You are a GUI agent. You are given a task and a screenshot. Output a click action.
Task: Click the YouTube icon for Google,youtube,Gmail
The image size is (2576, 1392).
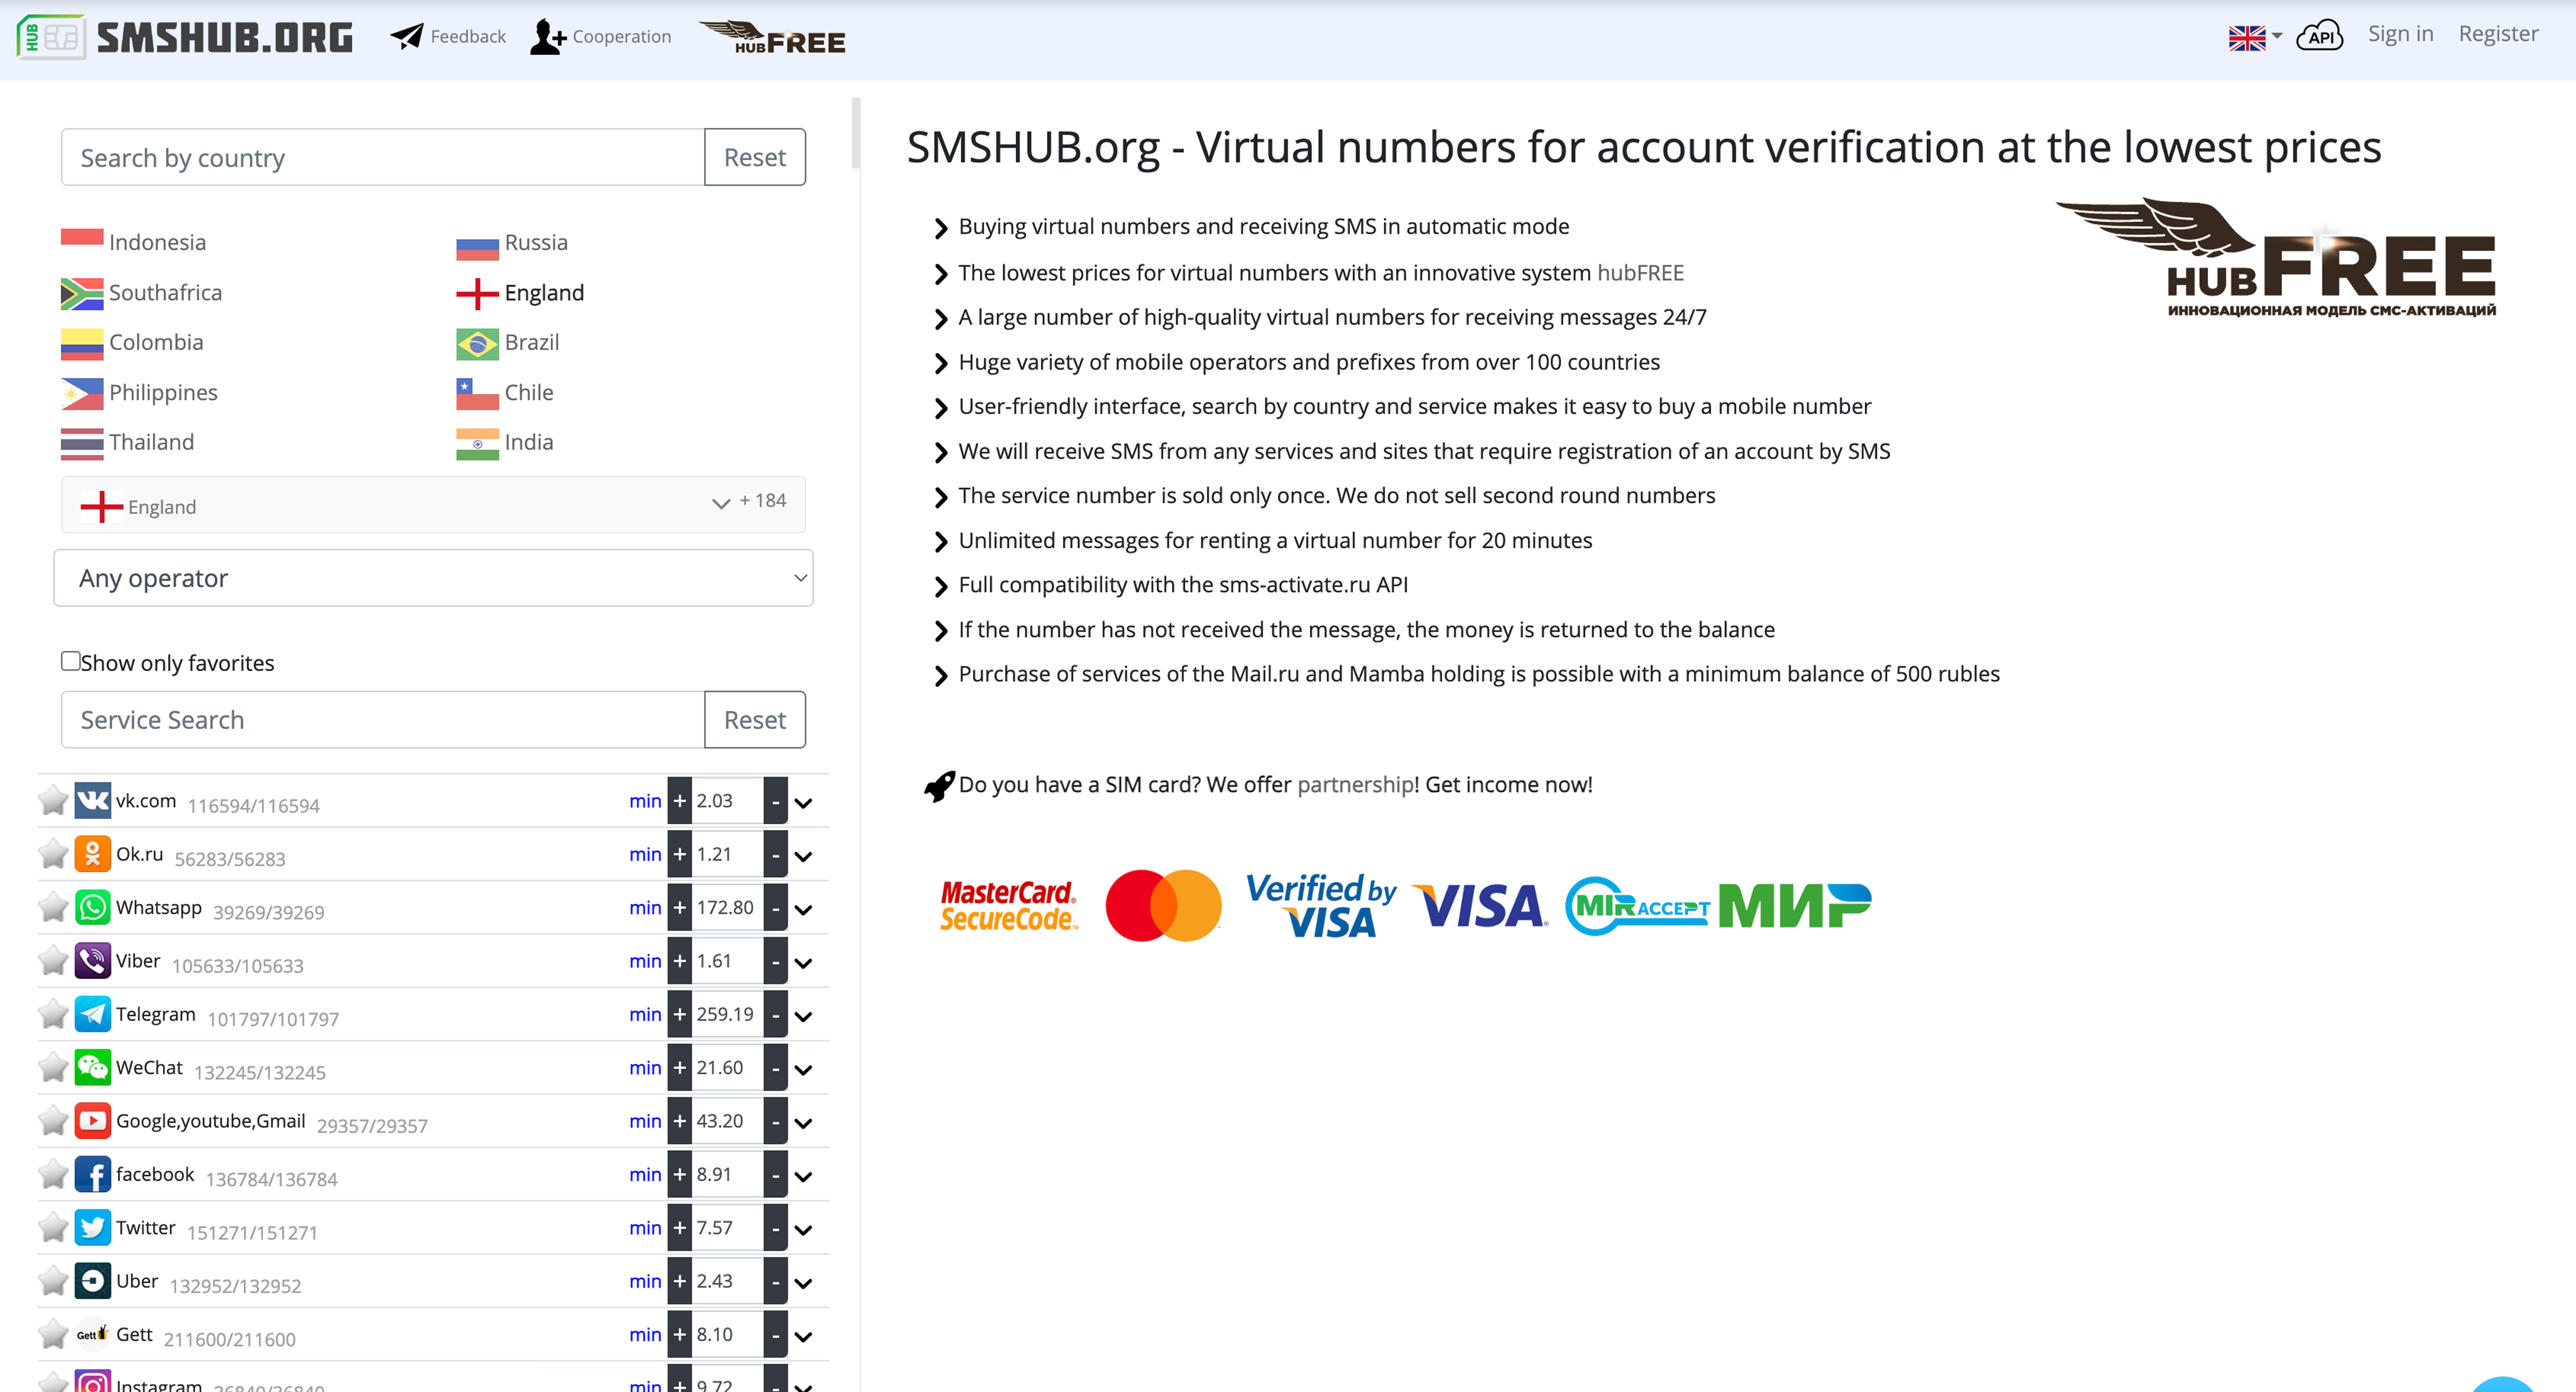pos(93,1121)
